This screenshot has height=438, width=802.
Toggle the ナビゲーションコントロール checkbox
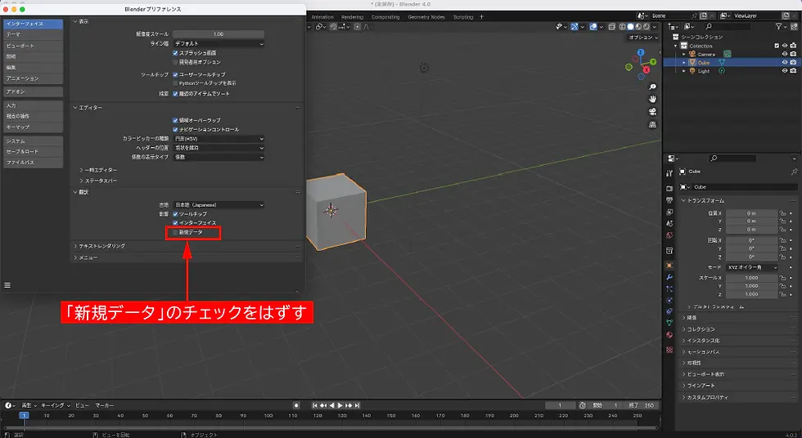click(175, 130)
